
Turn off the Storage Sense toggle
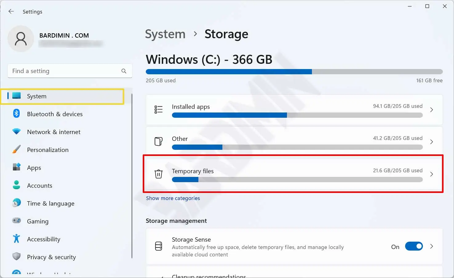coord(414,246)
